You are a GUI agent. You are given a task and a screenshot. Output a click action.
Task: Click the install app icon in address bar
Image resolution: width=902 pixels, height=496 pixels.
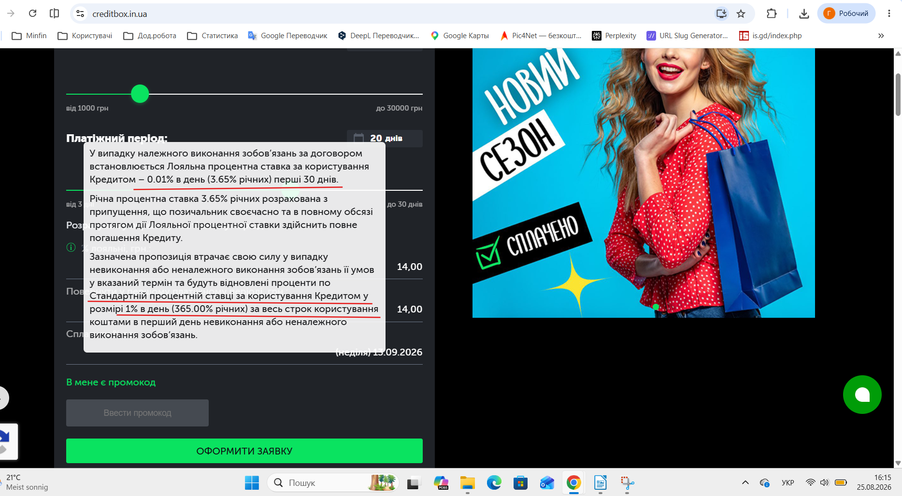721,14
